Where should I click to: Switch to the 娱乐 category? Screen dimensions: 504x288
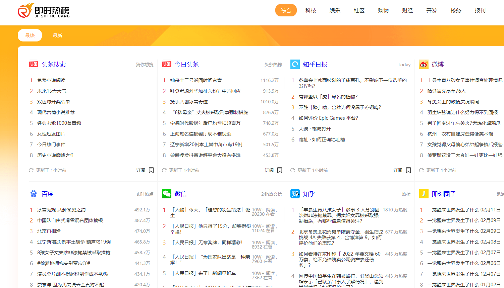point(335,10)
